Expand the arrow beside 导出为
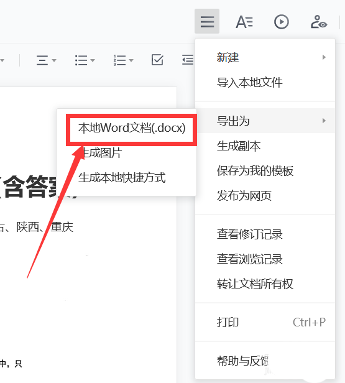Screen dimensions: 345x383 tap(324, 121)
